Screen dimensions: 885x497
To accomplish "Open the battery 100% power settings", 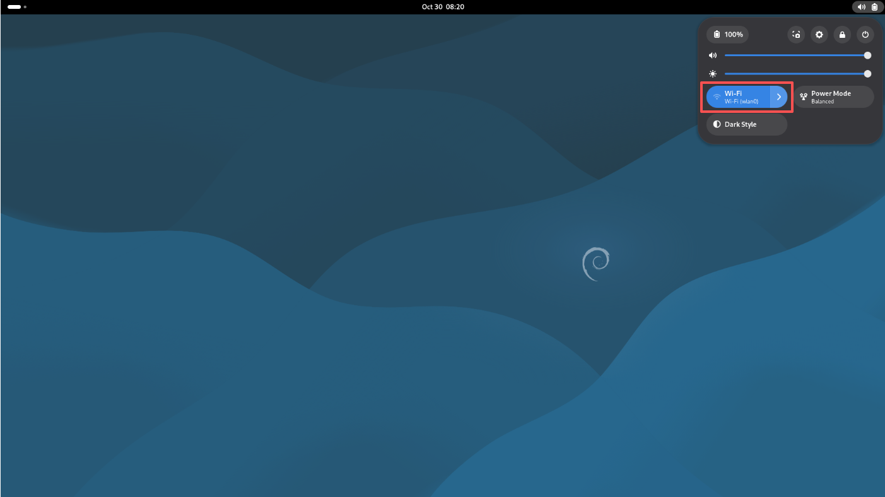I will pos(727,35).
